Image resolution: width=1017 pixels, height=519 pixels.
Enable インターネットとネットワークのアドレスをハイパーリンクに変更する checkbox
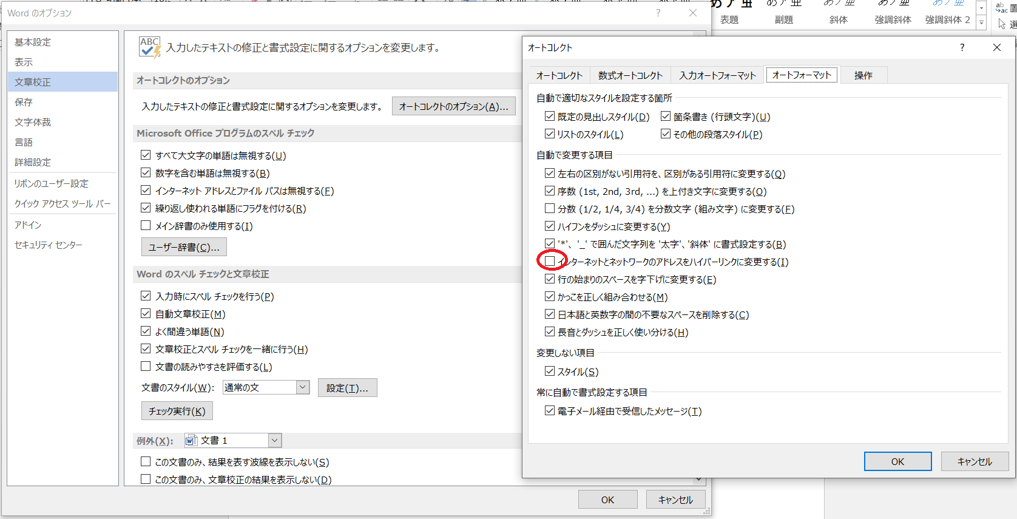[550, 262]
